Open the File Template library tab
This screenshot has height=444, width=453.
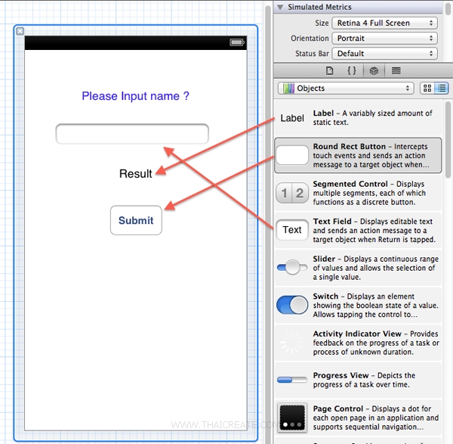tap(329, 70)
